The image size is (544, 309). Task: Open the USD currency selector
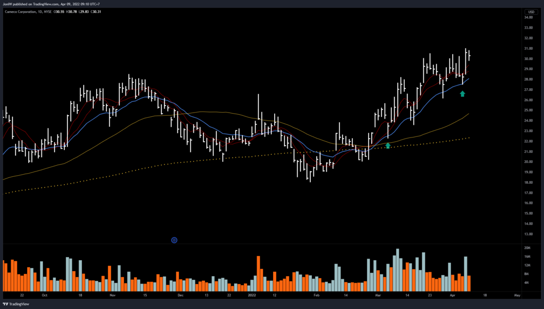pyautogui.click(x=530, y=12)
